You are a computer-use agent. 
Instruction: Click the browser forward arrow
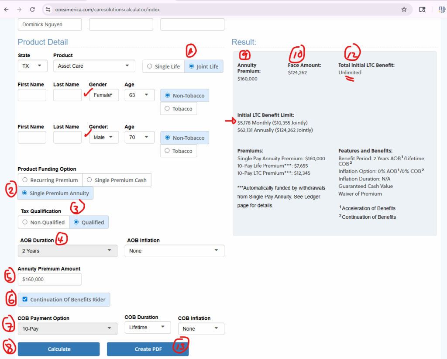click(x=19, y=9)
